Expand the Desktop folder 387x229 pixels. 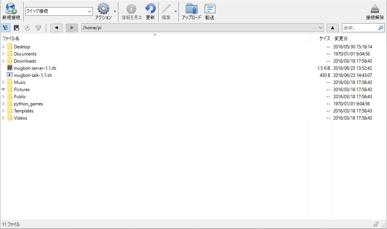(x=3, y=46)
